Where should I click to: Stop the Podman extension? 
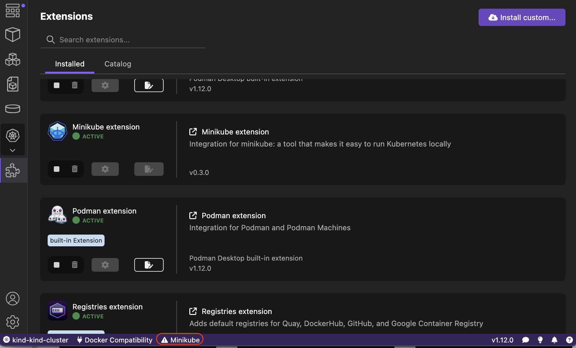[x=57, y=265]
